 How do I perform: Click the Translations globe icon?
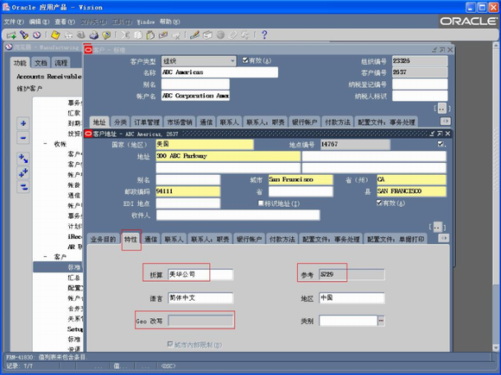click(x=220, y=34)
